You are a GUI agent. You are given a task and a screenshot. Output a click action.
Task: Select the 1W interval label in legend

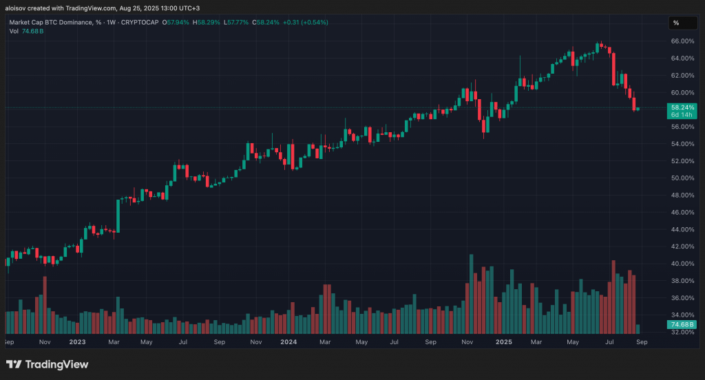pyautogui.click(x=111, y=22)
